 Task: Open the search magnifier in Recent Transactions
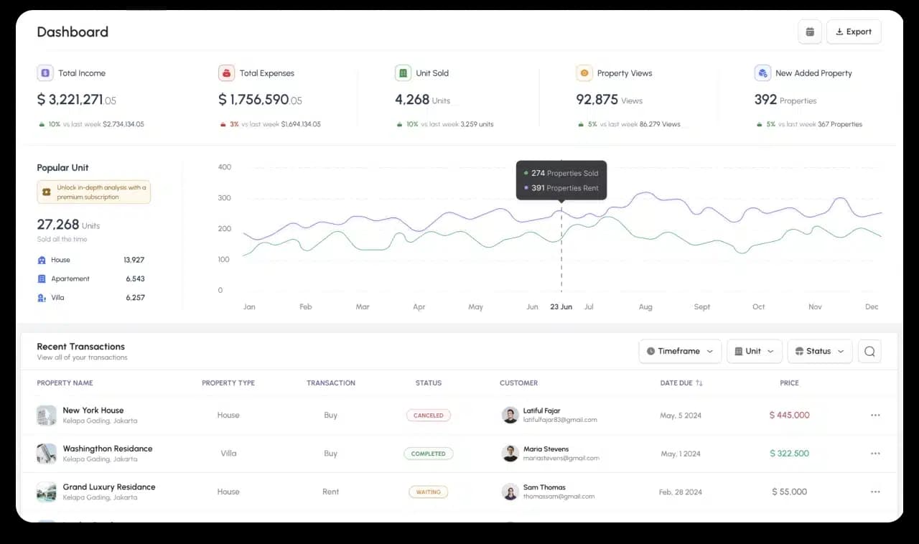tap(869, 351)
